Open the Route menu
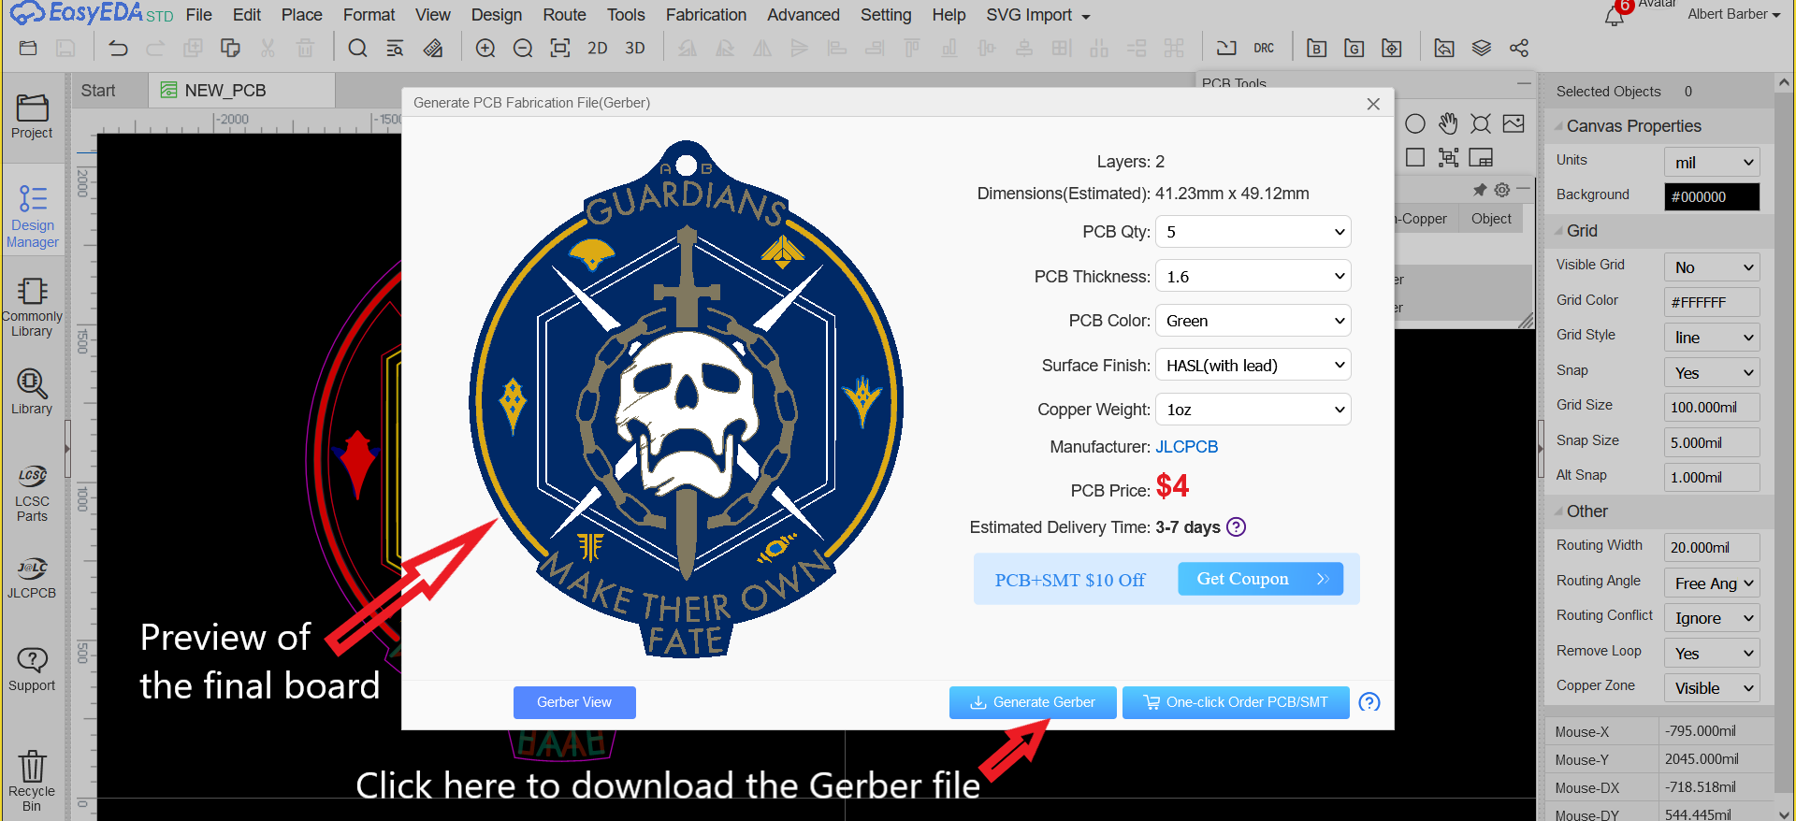Image resolution: width=1796 pixels, height=821 pixels. click(x=564, y=15)
